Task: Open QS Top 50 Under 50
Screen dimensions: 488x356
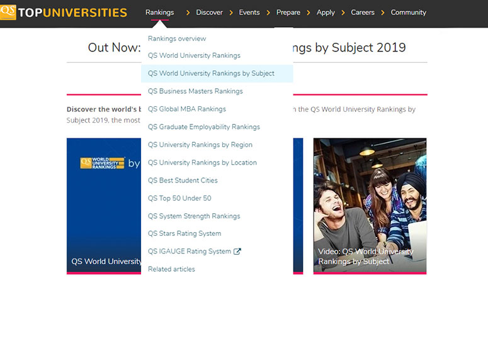Action: pos(179,198)
